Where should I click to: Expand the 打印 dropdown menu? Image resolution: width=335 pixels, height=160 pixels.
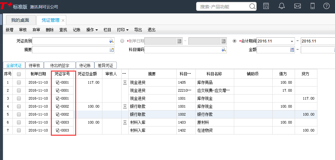click(x=123, y=30)
